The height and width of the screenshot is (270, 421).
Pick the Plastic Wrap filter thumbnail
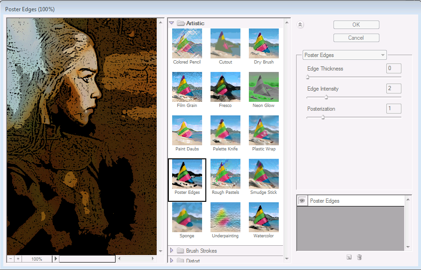tap(264, 131)
